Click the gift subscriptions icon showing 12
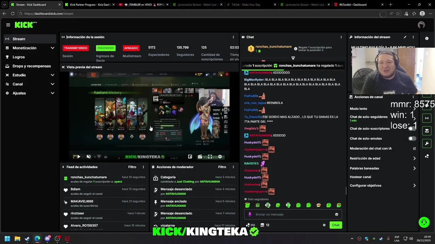 (x=265, y=225)
